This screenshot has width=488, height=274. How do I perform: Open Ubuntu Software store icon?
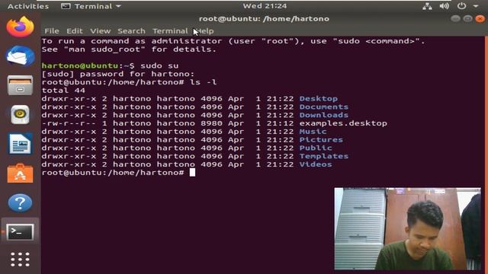[21, 174]
